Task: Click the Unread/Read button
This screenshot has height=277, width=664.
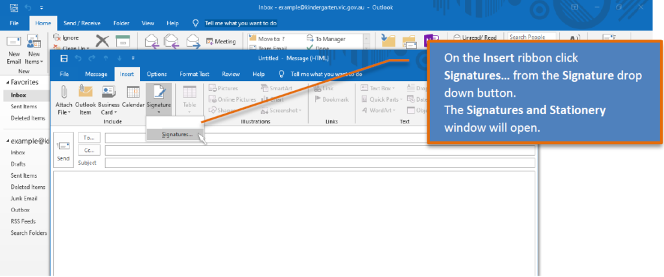Action: coord(475,38)
